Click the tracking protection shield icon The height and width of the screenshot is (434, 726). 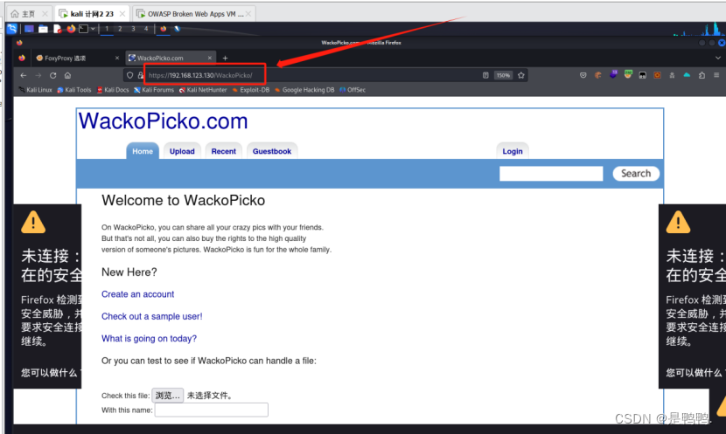click(130, 75)
